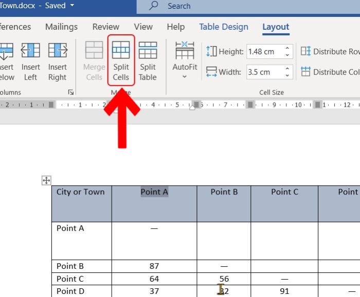Click the City or Town header cell
This screenshot has width=360, height=297.
tap(82, 204)
